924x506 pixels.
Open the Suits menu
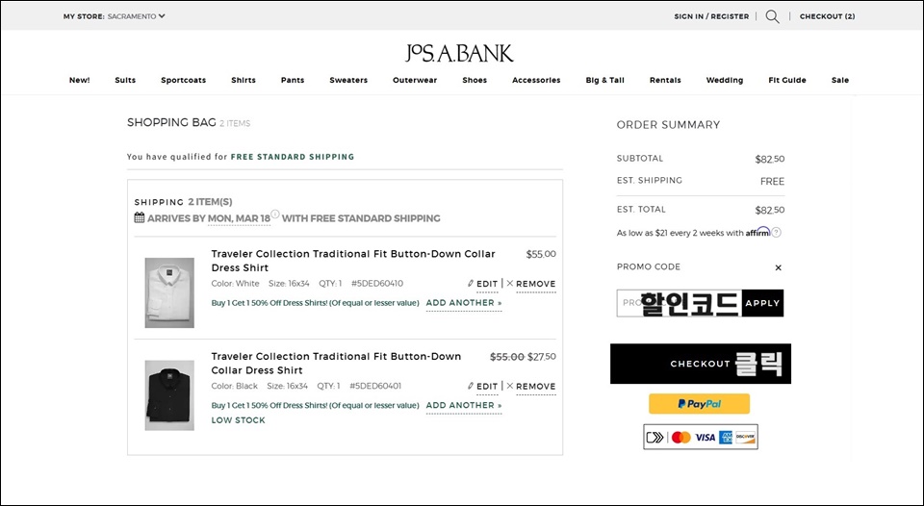point(125,80)
